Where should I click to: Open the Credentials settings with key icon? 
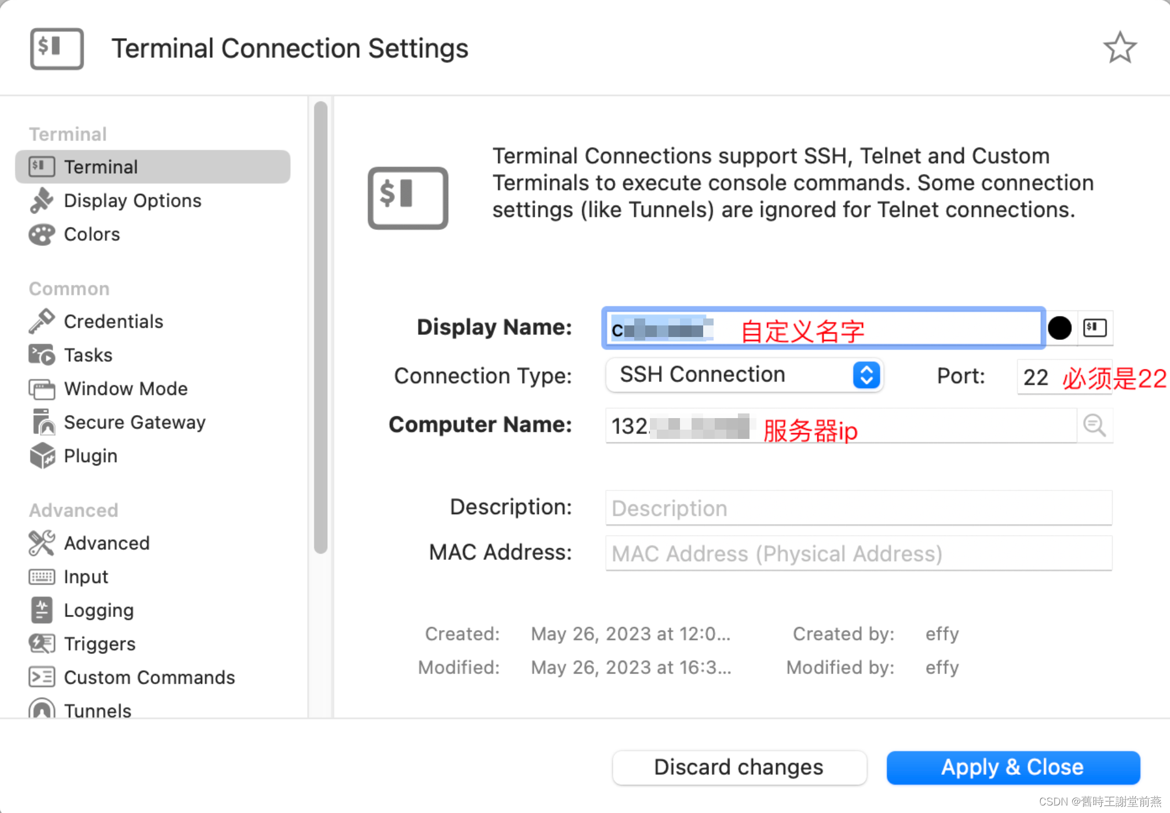(x=42, y=321)
